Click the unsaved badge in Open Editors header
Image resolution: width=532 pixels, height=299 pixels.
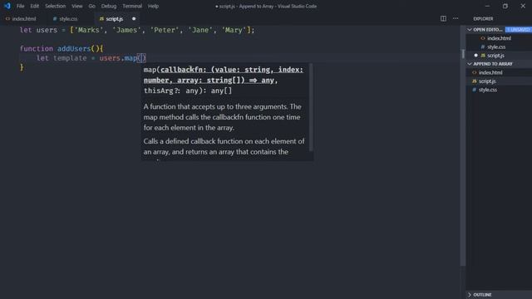tap(518, 30)
